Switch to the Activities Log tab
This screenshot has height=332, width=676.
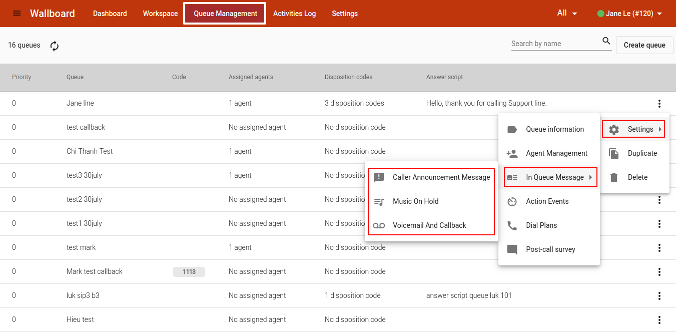point(294,14)
